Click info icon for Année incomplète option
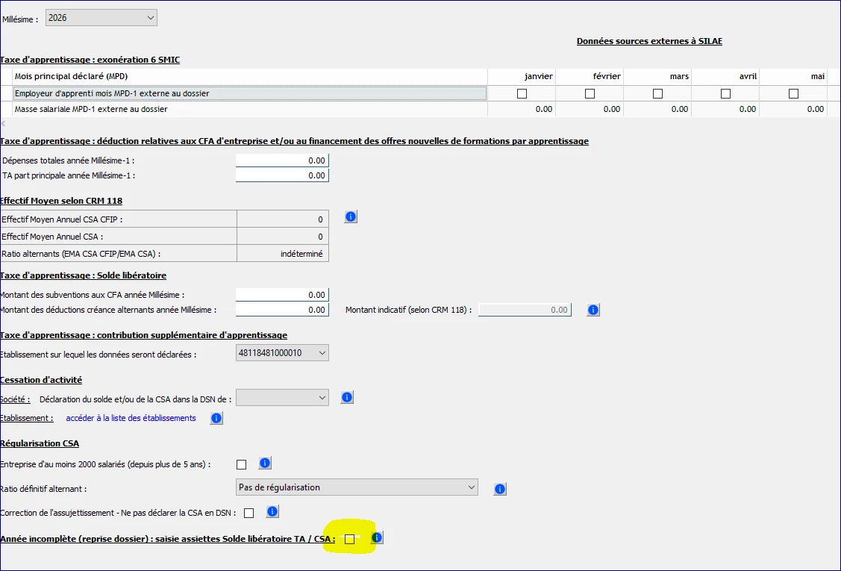The width and height of the screenshot is (841, 571). pyautogui.click(x=377, y=537)
